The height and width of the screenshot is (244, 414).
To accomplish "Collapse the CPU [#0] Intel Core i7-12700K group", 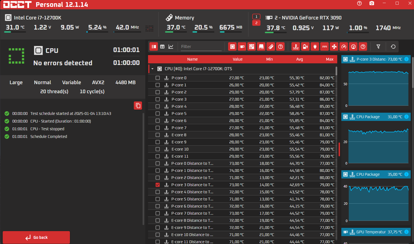I will 152,69.
